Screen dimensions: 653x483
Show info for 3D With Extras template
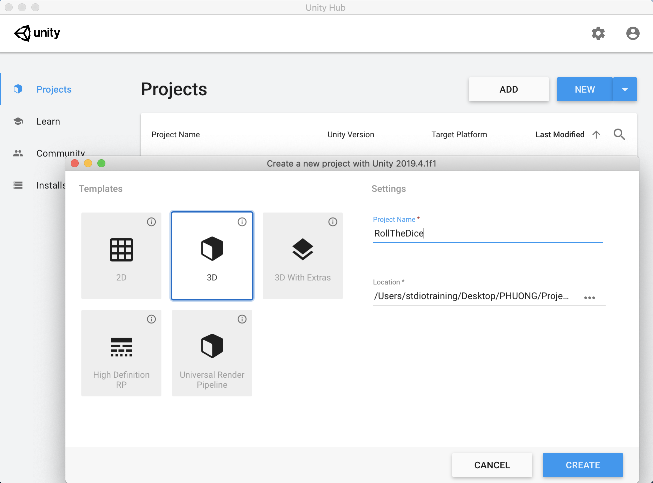click(333, 222)
